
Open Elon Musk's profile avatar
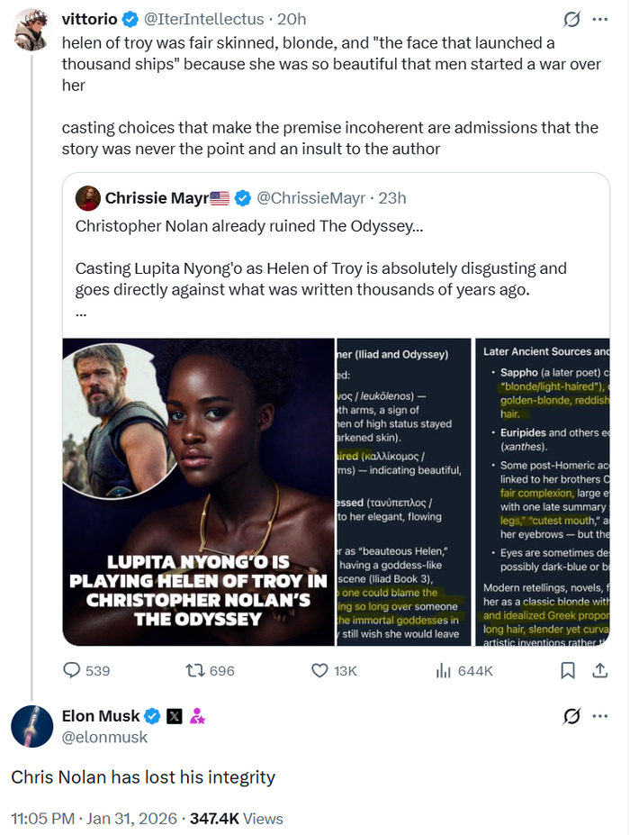[x=31, y=726]
